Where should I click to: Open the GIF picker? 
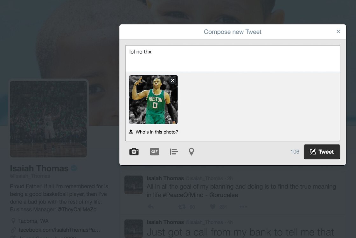pos(154,152)
